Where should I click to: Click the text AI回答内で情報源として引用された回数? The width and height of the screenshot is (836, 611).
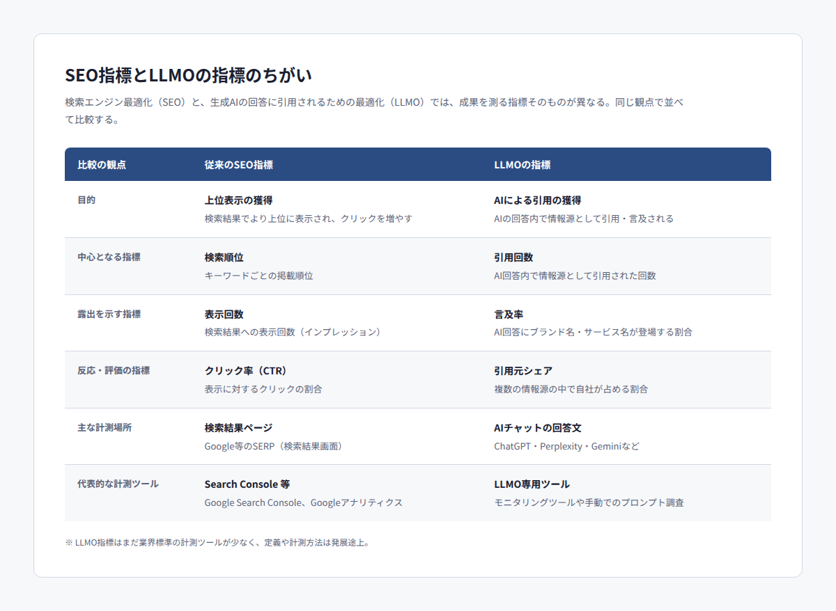575,276
